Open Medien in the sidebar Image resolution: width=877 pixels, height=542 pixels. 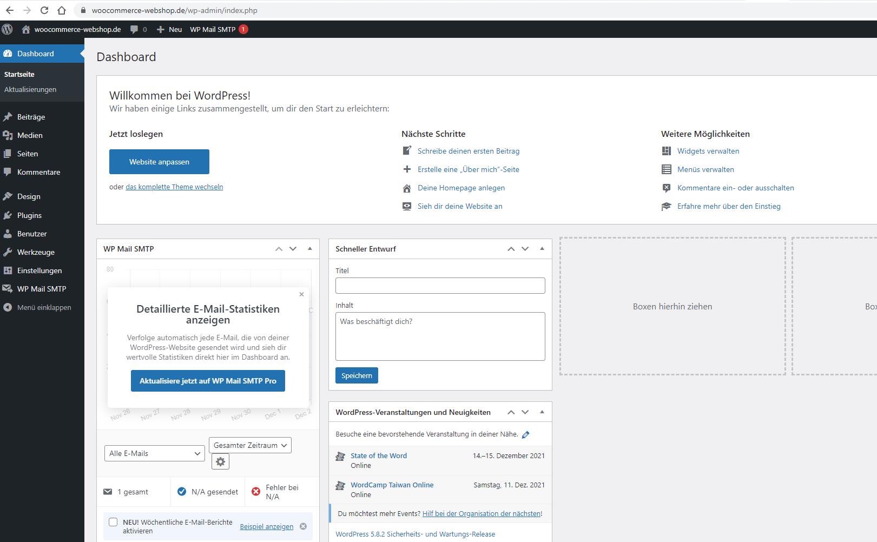[42, 135]
